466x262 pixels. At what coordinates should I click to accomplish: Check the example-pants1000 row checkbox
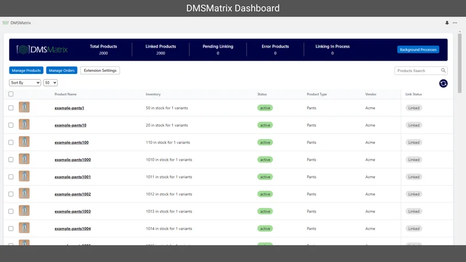click(x=11, y=160)
